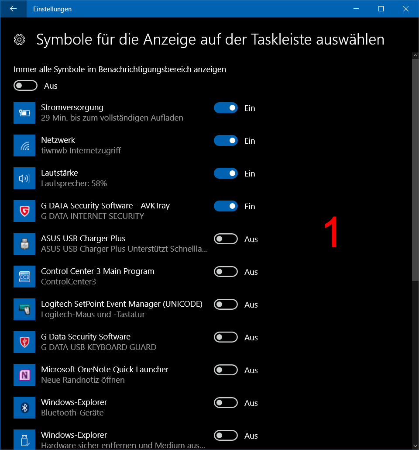This screenshot has height=450, width=419.
Task: Go back with the arrow button
Action: tap(13, 9)
